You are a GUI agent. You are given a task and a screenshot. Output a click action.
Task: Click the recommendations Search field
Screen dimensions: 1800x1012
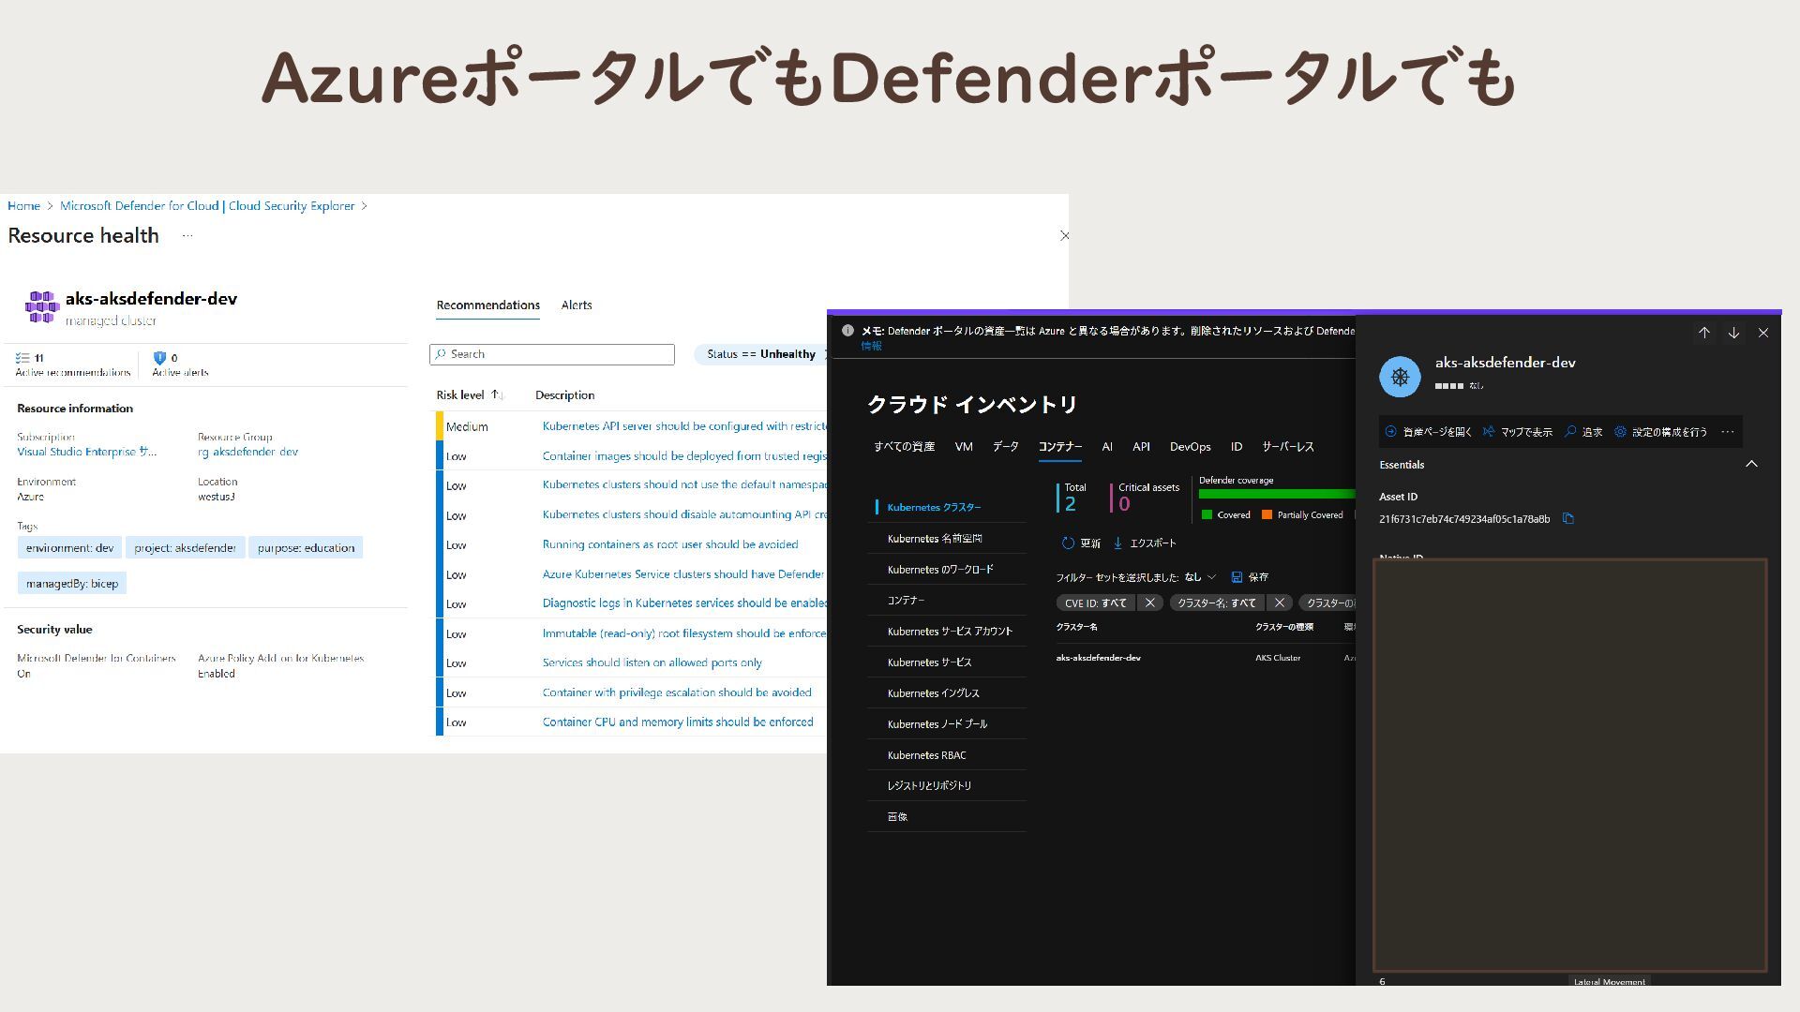tap(552, 354)
